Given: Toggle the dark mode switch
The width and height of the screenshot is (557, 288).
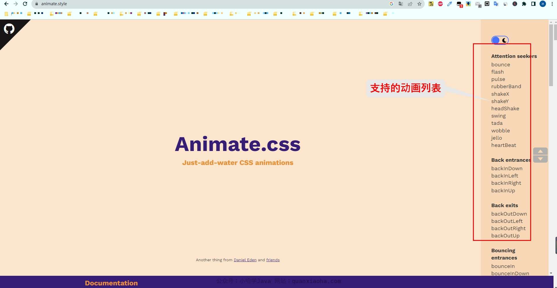Looking at the screenshot, I should click(x=500, y=40).
